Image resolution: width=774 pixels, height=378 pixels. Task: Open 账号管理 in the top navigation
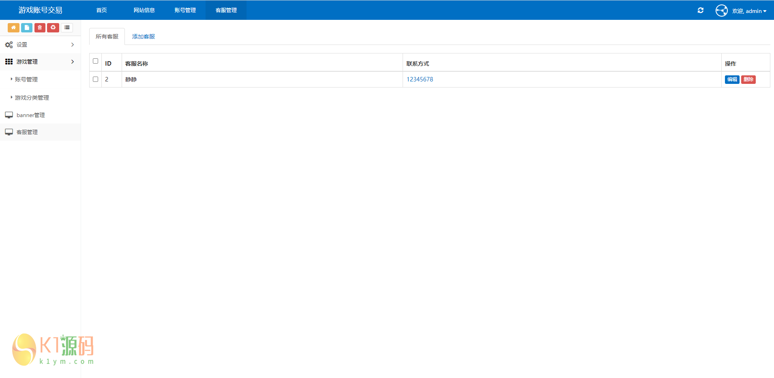pos(185,10)
